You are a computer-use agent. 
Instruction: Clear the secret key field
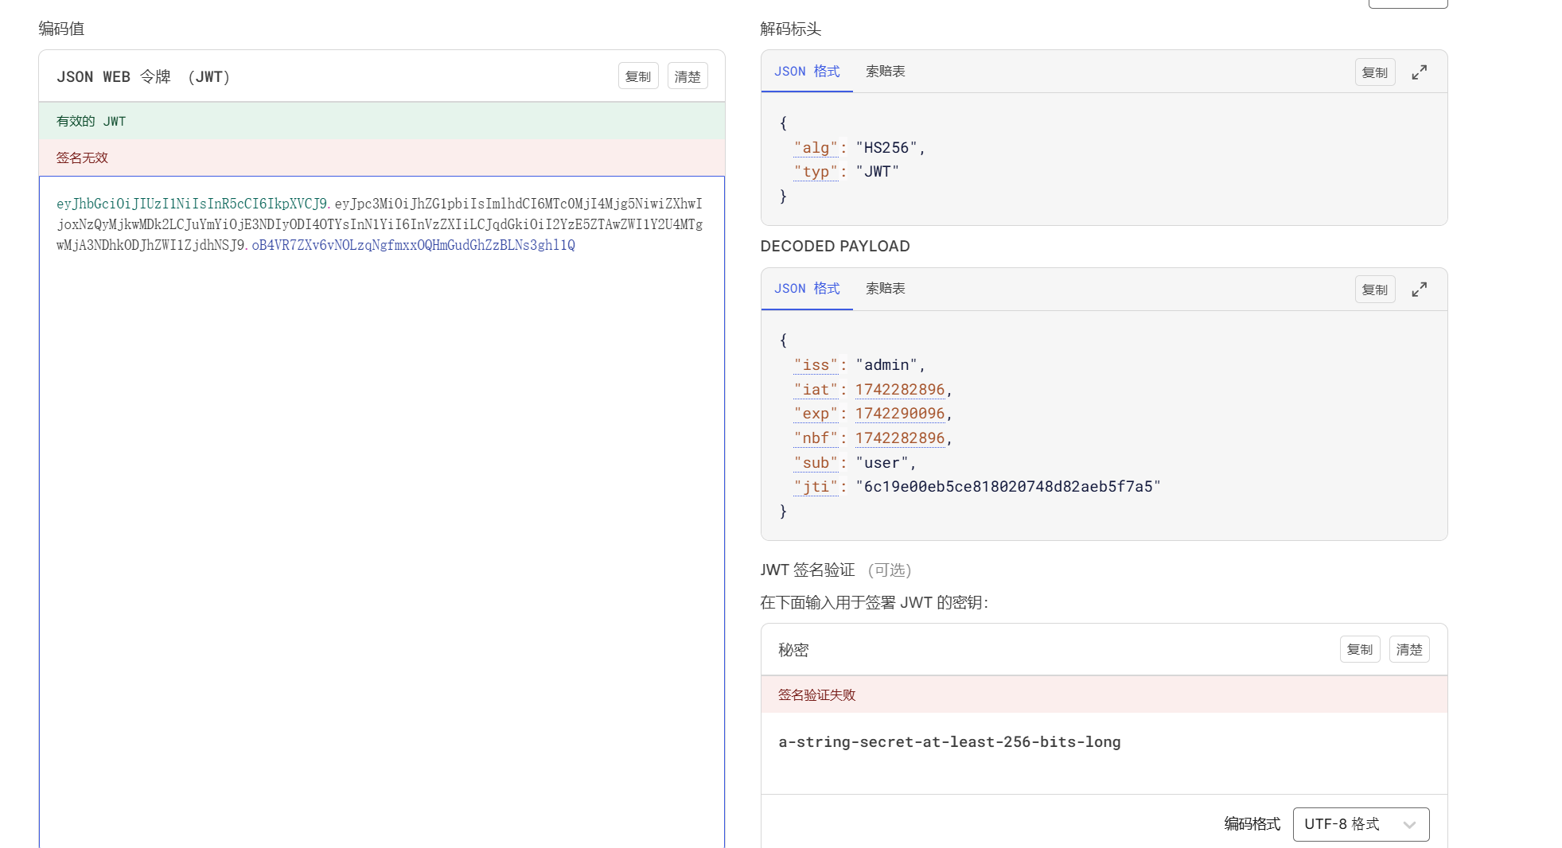(1409, 649)
